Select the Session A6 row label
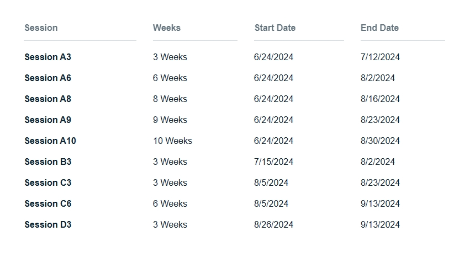Image resolution: width=454 pixels, height=258 pixels. click(48, 78)
